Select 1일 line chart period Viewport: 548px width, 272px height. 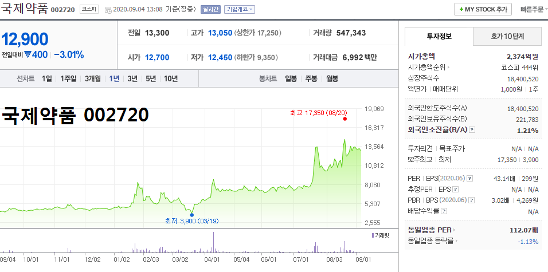[x=46, y=78]
